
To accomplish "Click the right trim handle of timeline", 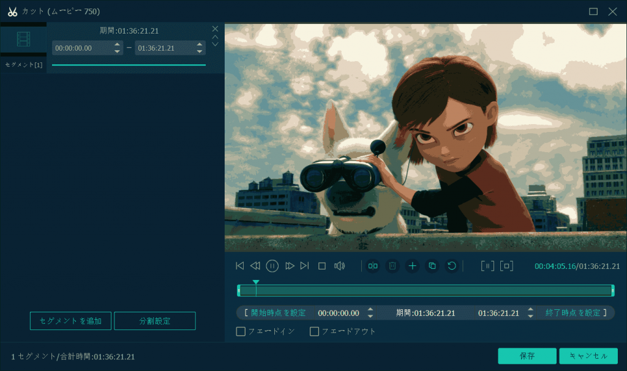I will coord(612,290).
